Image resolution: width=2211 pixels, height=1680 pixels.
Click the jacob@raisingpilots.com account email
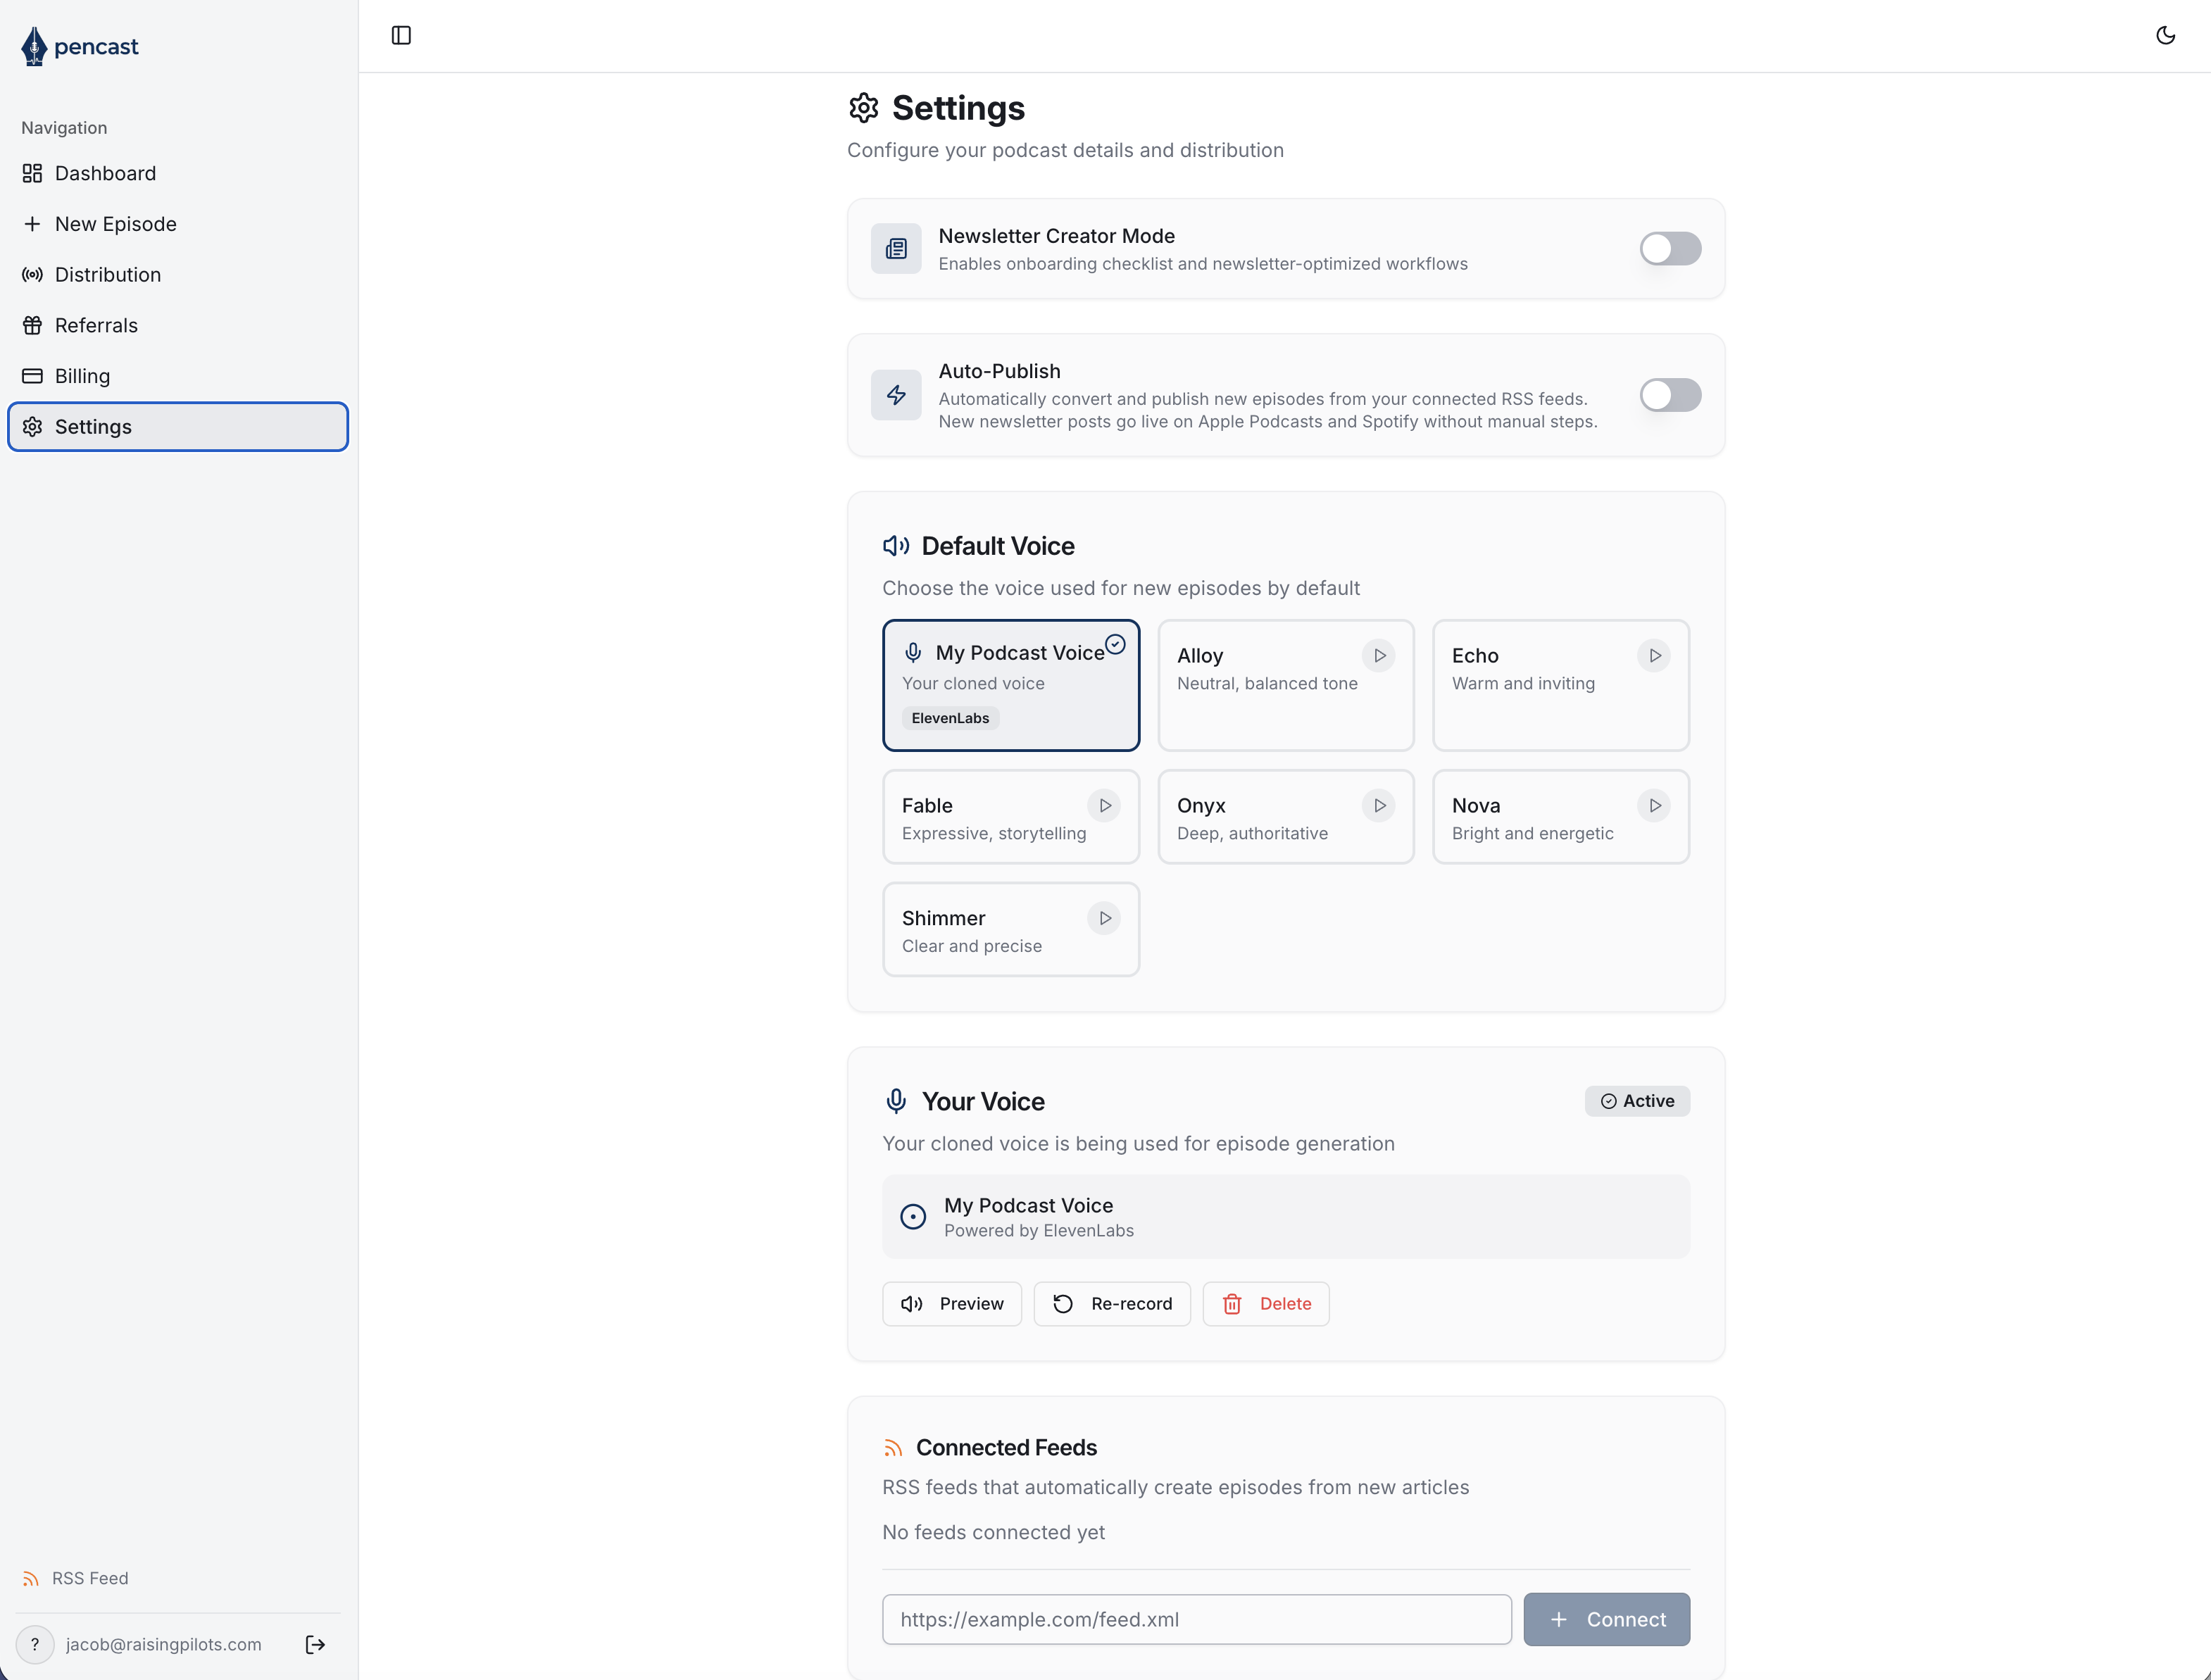164,1645
